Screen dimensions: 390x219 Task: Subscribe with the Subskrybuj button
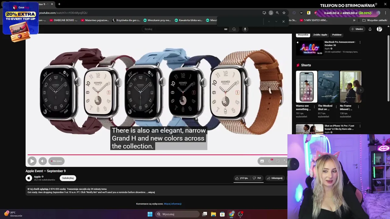click(68, 178)
